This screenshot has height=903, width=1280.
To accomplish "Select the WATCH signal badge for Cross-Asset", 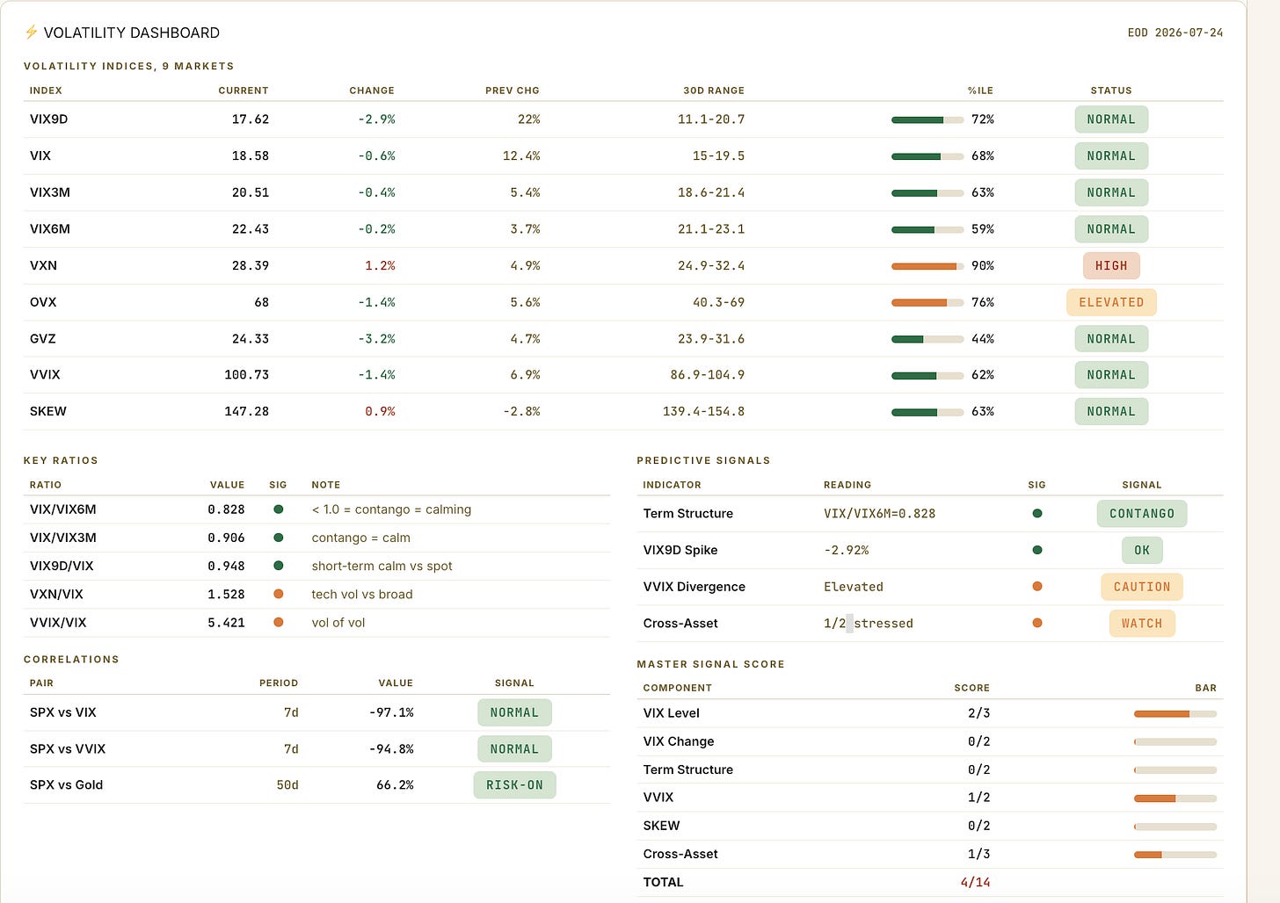I will click(x=1142, y=623).
